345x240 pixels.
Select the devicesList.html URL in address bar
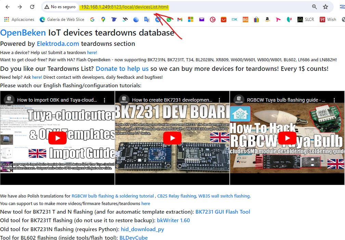point(124,7)
